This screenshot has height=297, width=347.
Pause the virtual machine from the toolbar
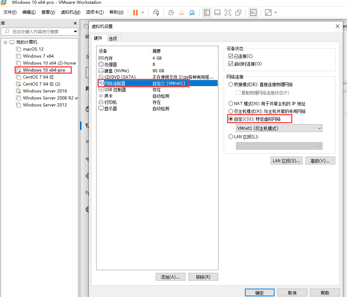(x=136, y=13)
